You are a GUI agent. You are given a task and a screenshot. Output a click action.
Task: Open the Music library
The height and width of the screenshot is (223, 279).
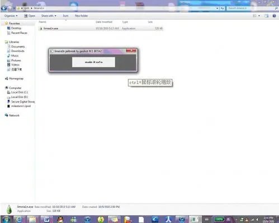[15, 55]
